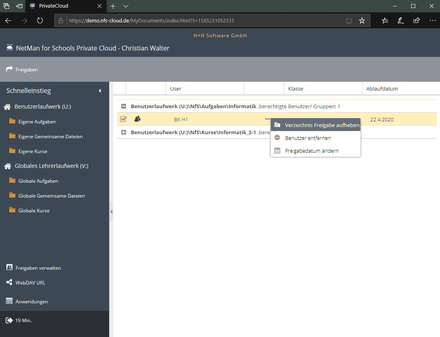The image size is (440, 337).
Task: Switch to the PrivateCloud browser tab
Action: [66, 6]
